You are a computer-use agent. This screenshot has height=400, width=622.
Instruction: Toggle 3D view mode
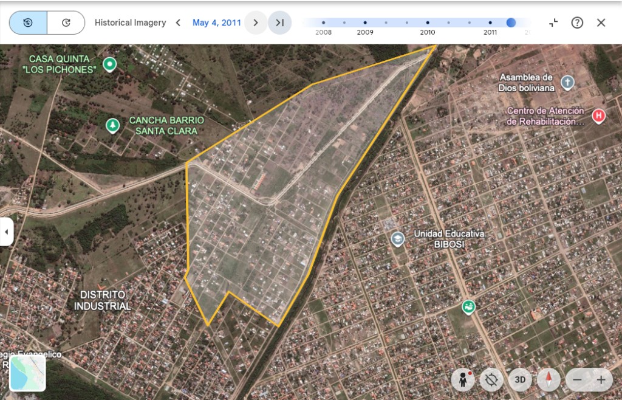[x=520, y=380]
